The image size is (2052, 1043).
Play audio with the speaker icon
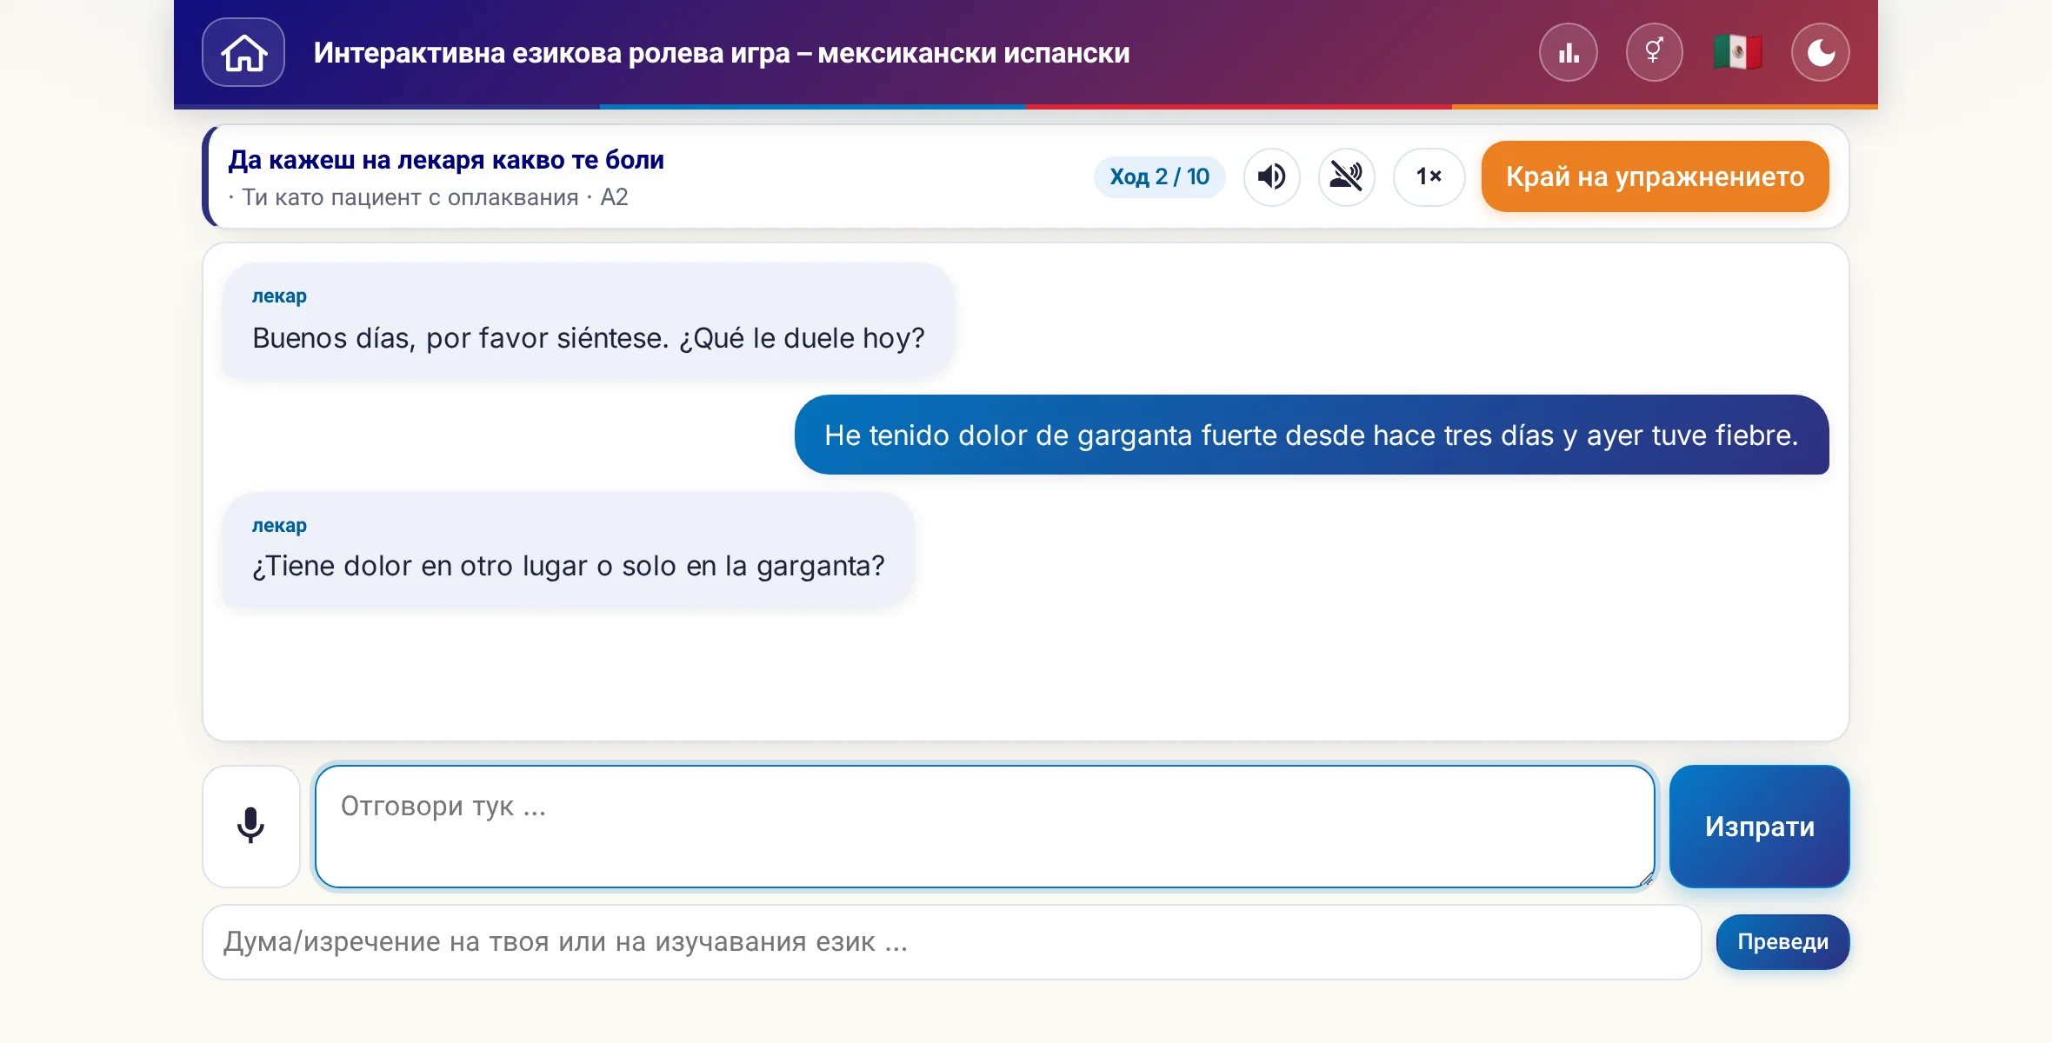(1271, 176)
